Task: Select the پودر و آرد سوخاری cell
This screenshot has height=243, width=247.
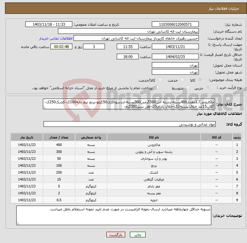Action: [x=154, y=159]
